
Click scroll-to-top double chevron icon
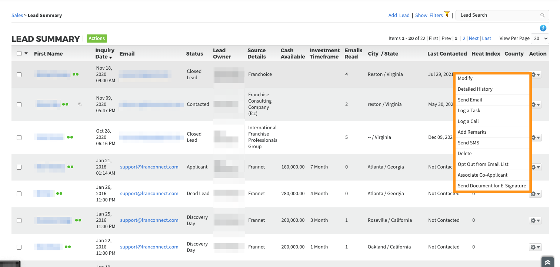[x=547, y=262]
